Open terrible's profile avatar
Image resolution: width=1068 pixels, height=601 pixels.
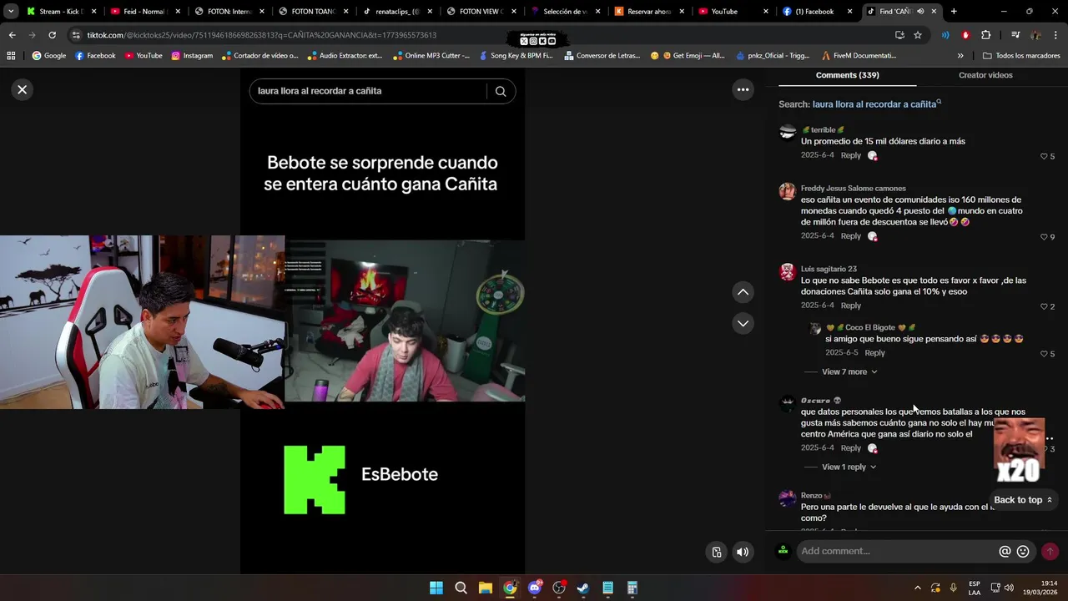click(x=788, y=133)
